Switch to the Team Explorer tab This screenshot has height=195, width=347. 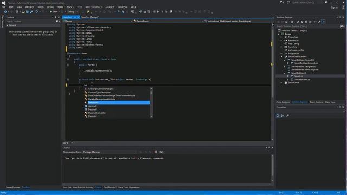pyautogui.click(x=316, y=102)
